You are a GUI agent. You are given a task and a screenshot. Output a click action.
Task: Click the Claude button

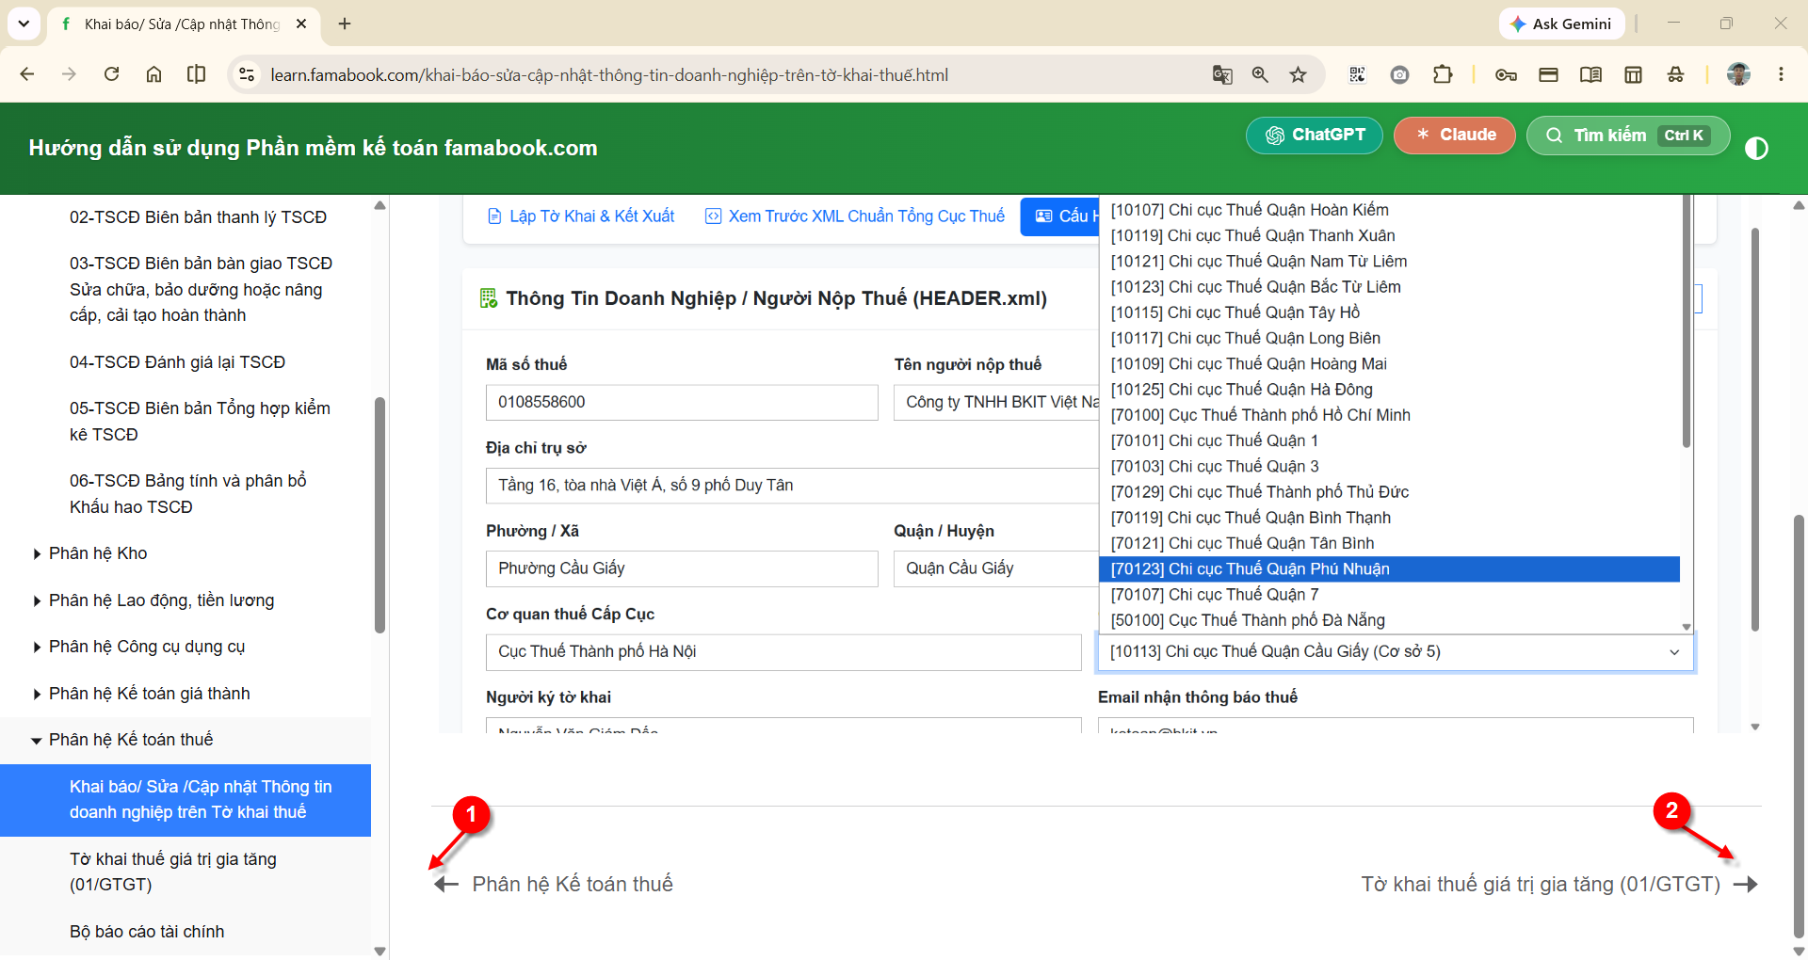pyautogui.click(x=1455, y=135)
